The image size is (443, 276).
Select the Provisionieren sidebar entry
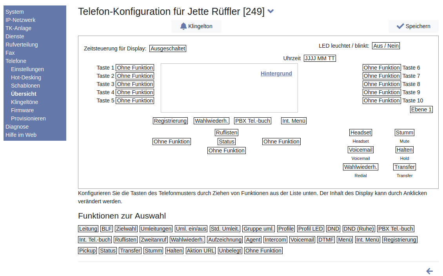(28, 118)
